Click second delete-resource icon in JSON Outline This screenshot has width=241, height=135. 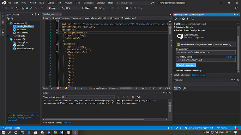(12, 19)
